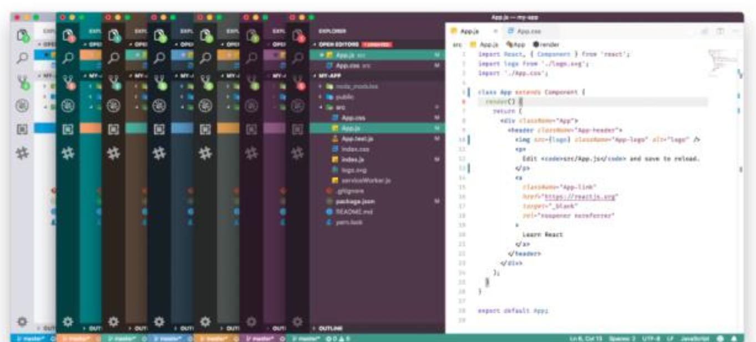This screenshot has height=342, width=756.
Task: Open Source Control in the front window
Action: (x=298, y=83)
